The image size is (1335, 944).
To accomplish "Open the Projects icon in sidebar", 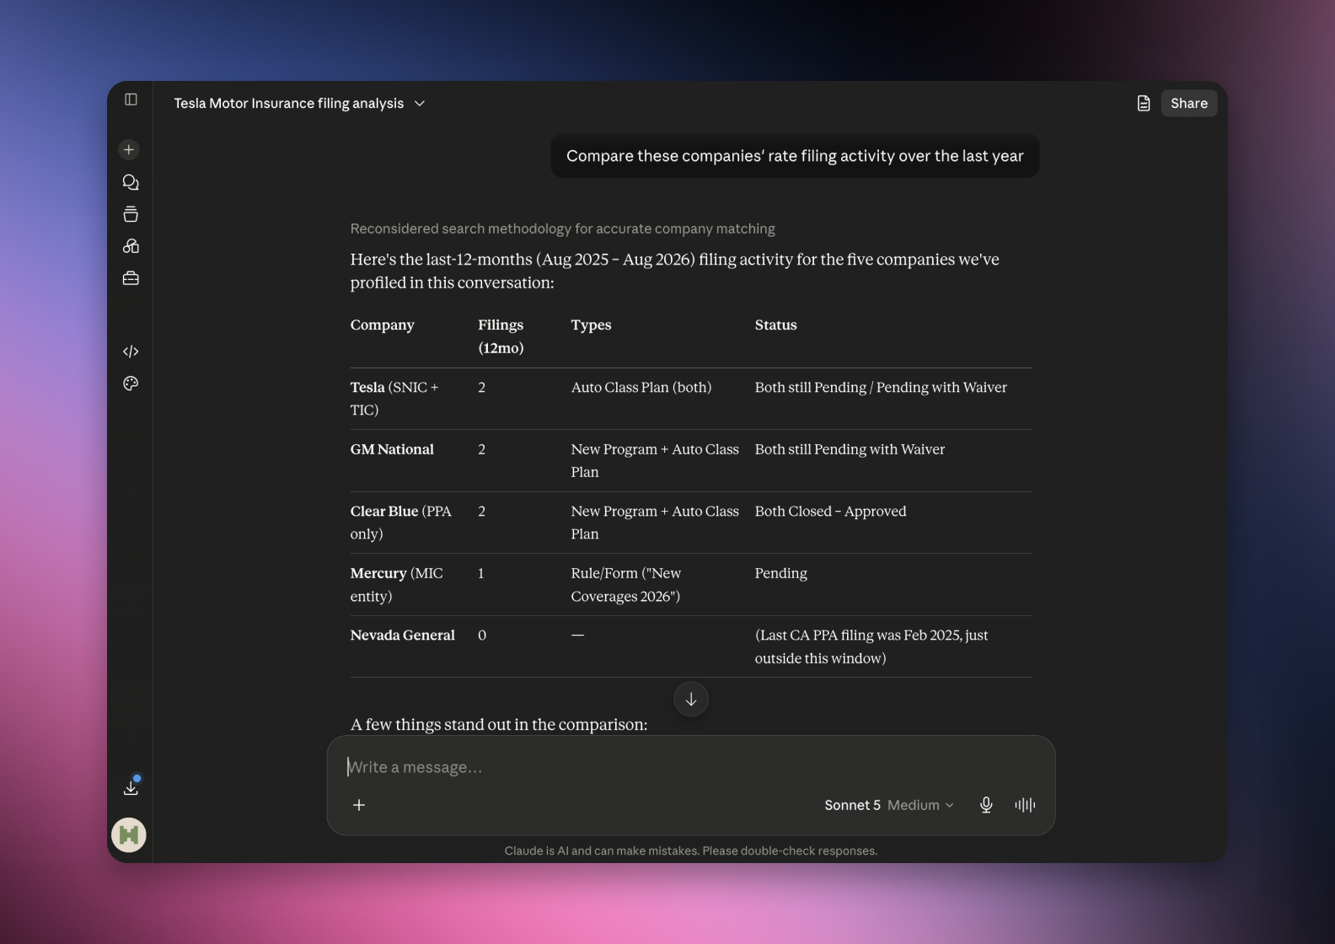I will pos(131,214).
